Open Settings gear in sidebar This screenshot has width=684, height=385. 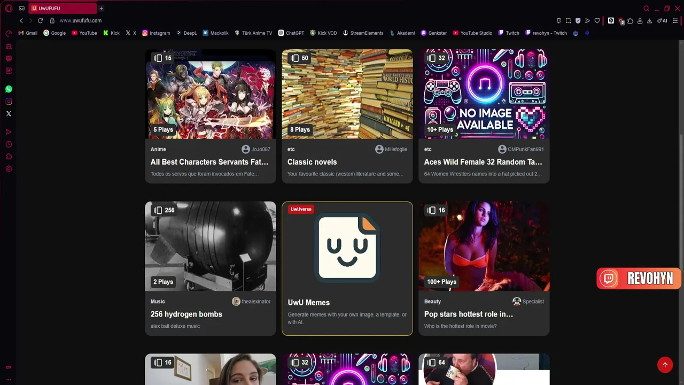pos(9,169)
